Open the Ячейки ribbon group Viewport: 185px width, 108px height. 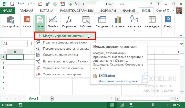pyautogui.click(x=53, y=24)
